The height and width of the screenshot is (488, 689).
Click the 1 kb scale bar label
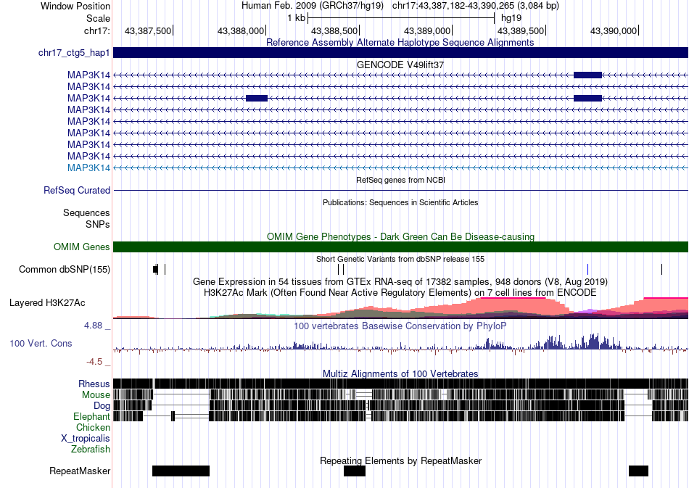tap(296, 18)
